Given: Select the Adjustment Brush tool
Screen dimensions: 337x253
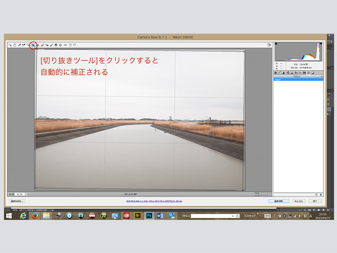Looking at the screenshot, I should [x=51, y=45].
